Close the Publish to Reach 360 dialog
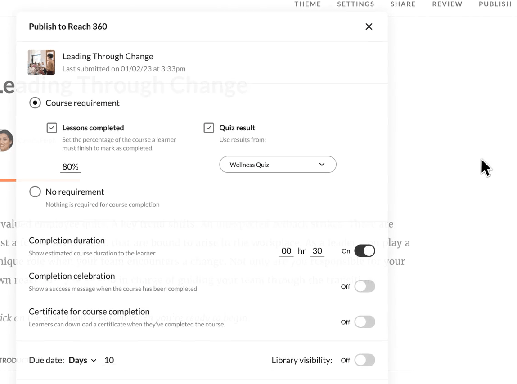 tap(369, 27)
